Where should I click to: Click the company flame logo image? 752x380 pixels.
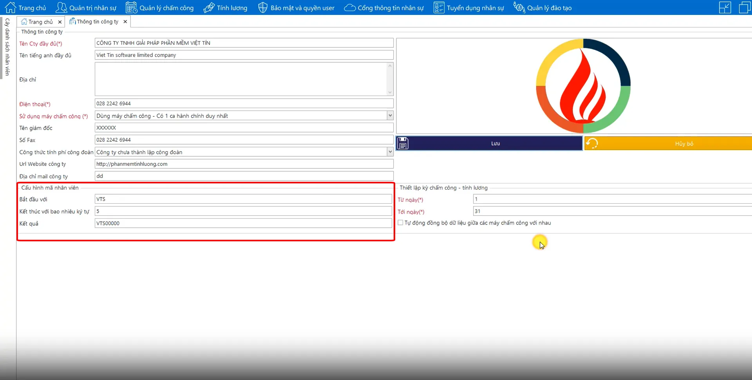(583, 86)
